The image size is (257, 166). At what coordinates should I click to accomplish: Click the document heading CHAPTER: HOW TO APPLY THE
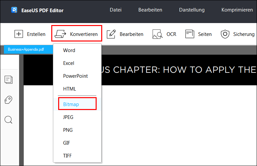pos(185,70)
